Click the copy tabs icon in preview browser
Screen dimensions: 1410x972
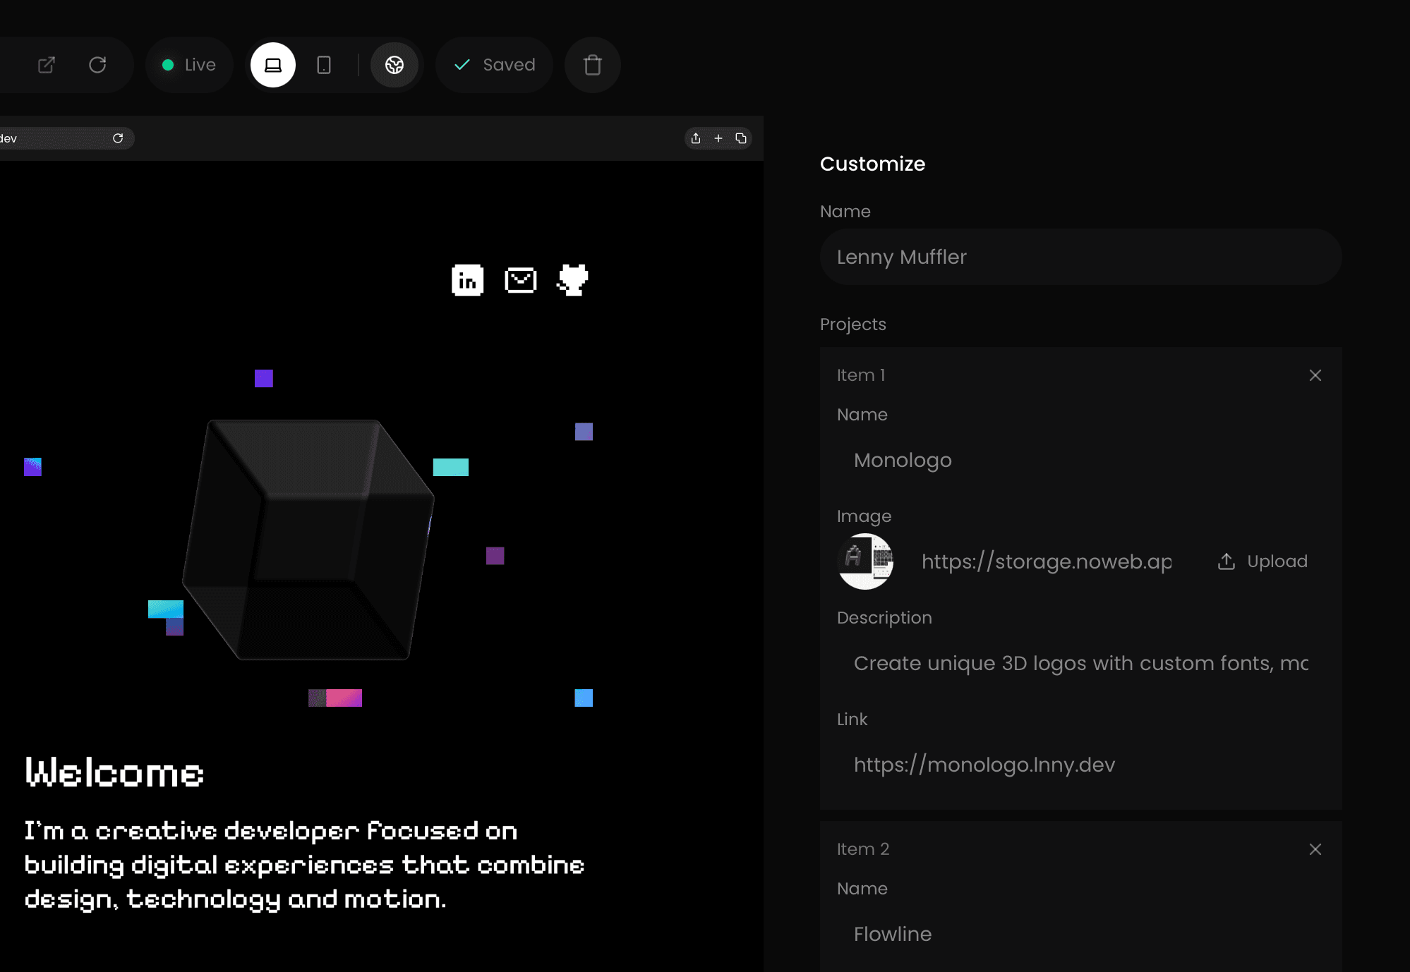point(741,138)
